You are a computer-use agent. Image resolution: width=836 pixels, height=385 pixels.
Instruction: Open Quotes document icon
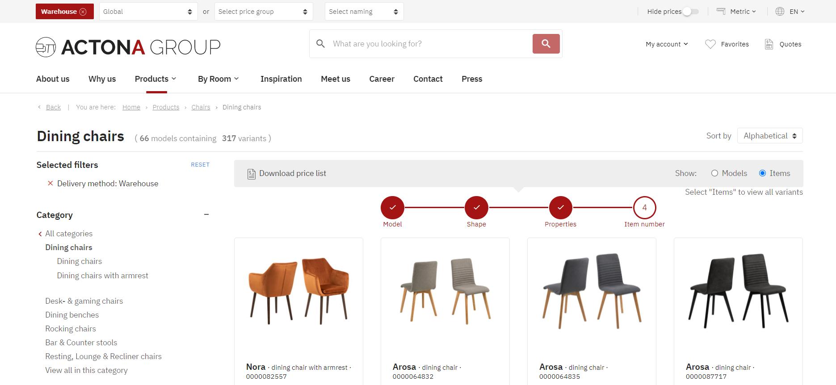pos(769,44)
